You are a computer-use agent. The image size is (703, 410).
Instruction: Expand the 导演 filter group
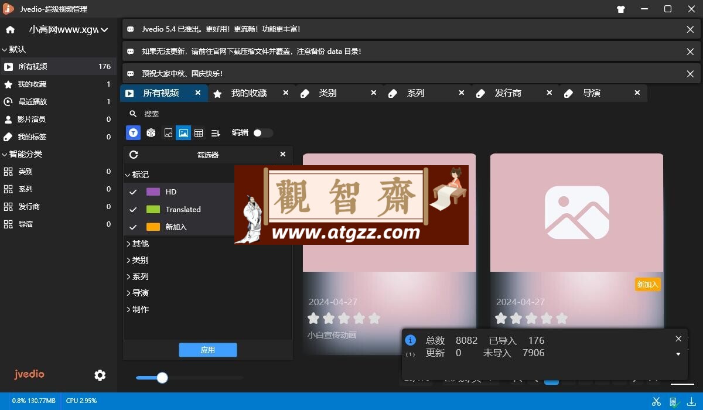138,293
